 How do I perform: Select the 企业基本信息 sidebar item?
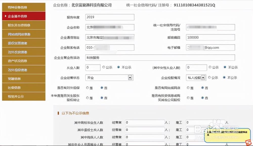[x=24, y=16]
